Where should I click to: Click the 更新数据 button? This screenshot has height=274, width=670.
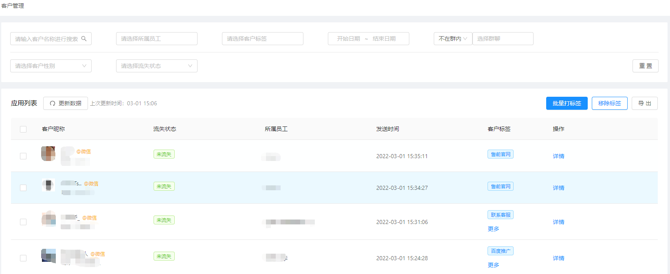[x=66, y=103]
